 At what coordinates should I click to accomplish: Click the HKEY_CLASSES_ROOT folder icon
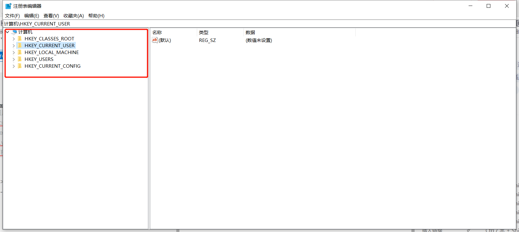tap(20, 39)
